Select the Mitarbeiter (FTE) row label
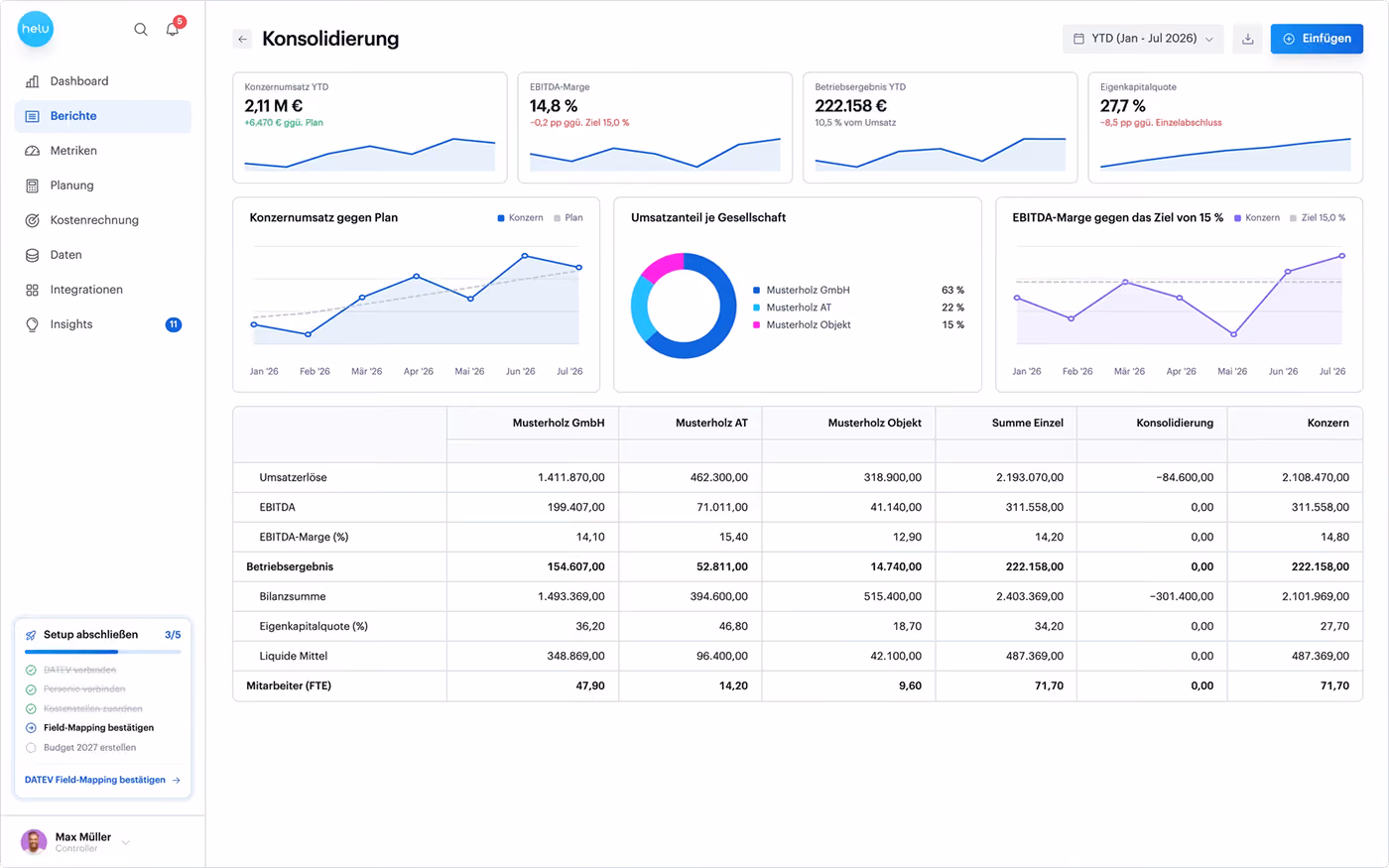Image resolution: width=1389 pixels, height=868 pixels. [x=289, y=685]
